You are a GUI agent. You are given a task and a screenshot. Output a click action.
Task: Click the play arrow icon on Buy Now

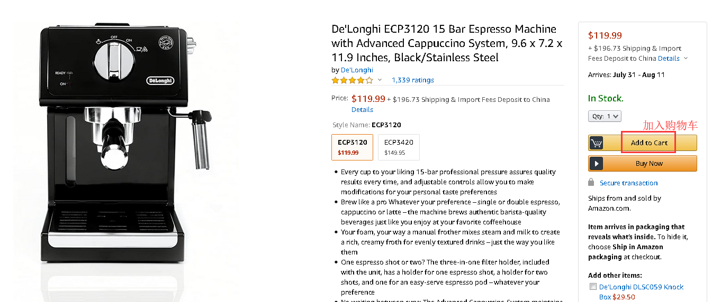596,164
